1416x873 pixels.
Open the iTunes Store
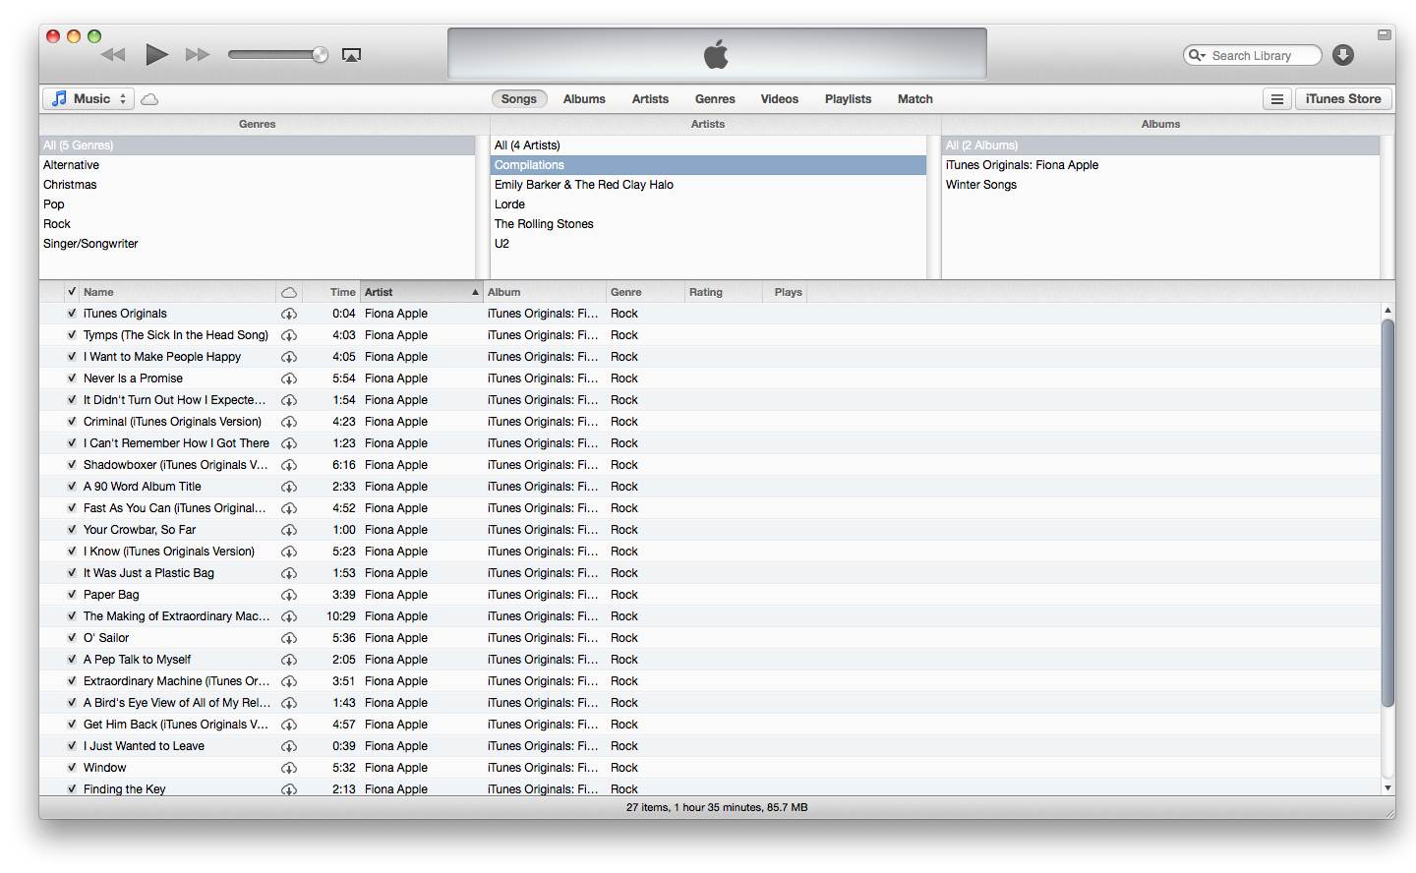pyautogui.click(x=1343, y=98)
